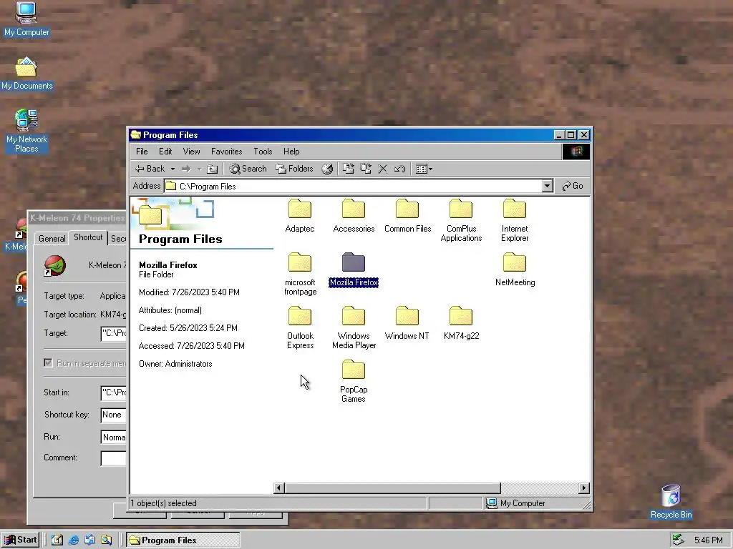Go up one folder level
Viewport: 733px width, 549px height.
click(x=213, y=169)
